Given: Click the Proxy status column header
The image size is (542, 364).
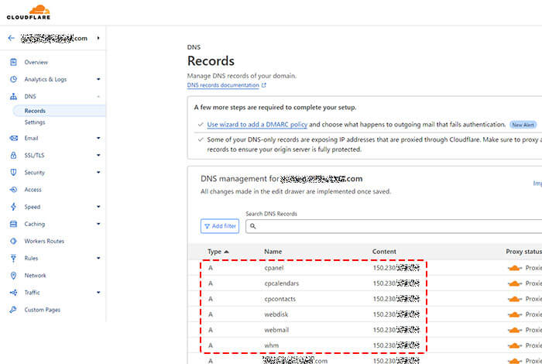Looking at the screenshot, I should point(523,252).
